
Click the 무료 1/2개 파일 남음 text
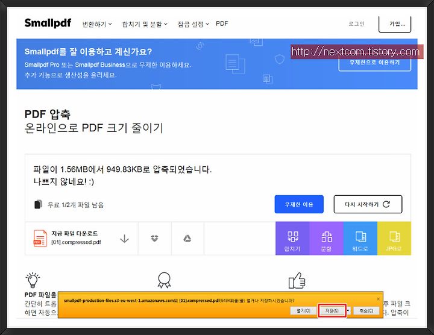[x=75, y=205]
